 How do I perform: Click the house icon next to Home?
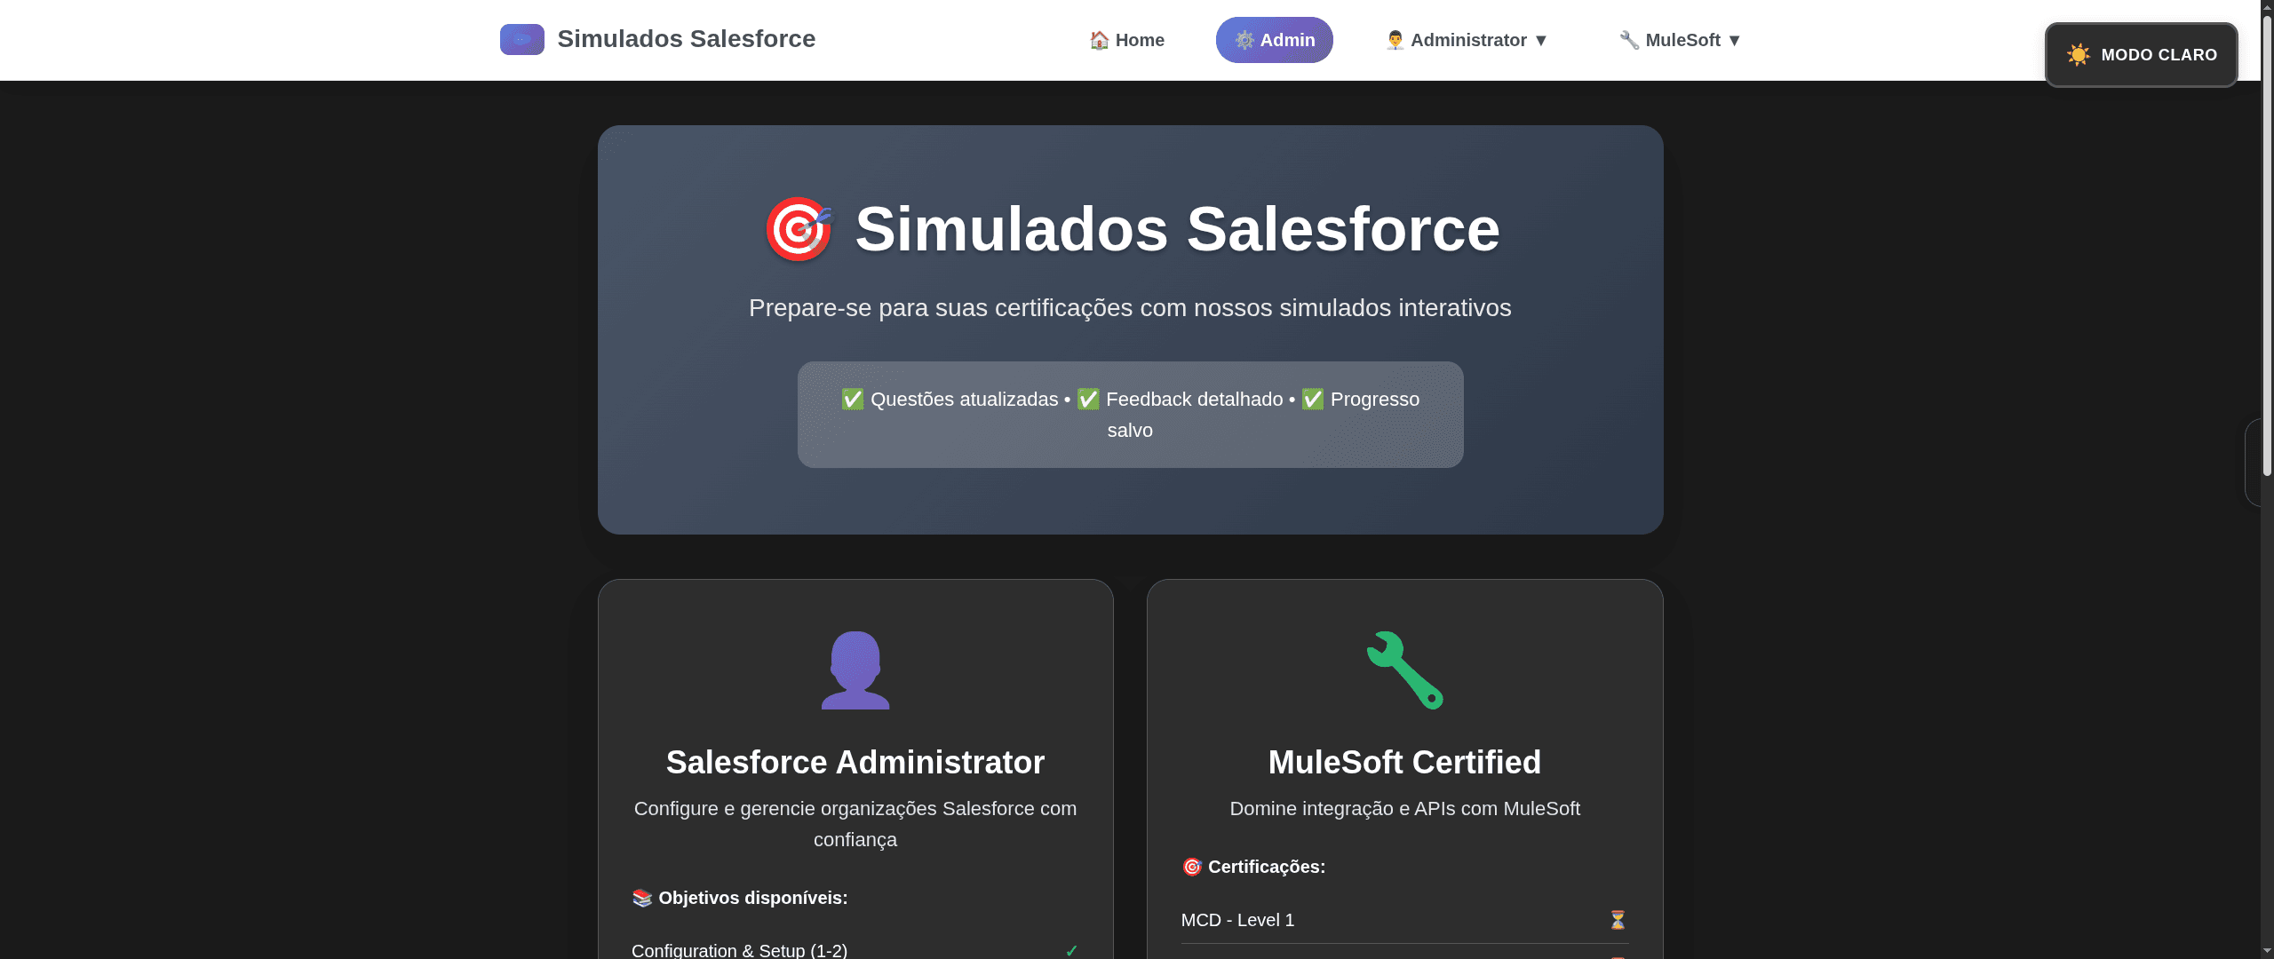[x=1098, y=39]
